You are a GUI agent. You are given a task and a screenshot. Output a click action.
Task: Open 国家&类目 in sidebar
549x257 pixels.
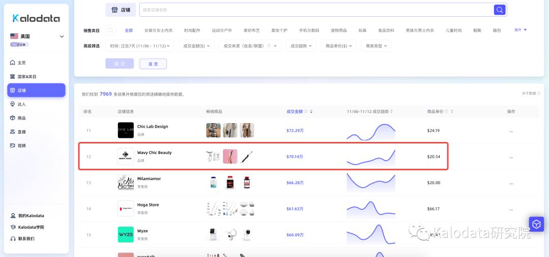point(36,77)
